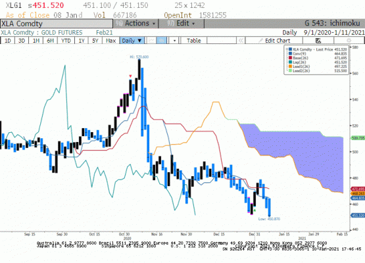Click the pencil icon beside Edit Chart
Image resolution: width=365 pixels, height=263 pixels.
(x=260, y=41)
